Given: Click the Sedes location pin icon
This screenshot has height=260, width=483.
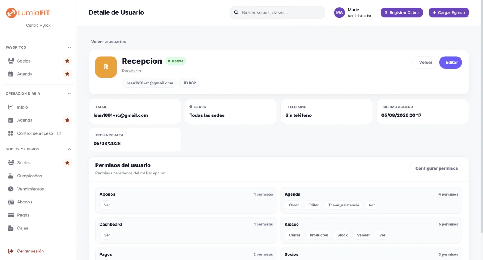Looking at the screenshot, I should (191, 107).
